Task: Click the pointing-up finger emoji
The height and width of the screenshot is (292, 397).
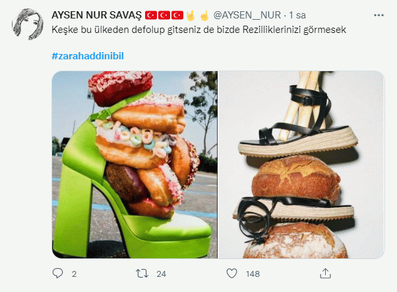Action: tap(204, 15)
